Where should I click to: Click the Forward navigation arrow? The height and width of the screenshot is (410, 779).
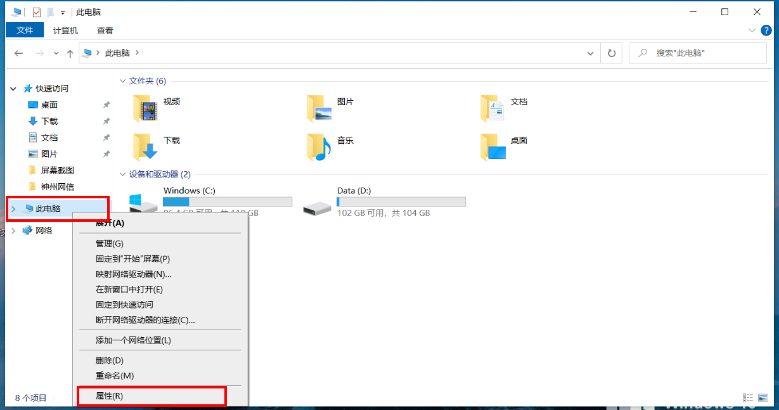[x=39, y=53]
